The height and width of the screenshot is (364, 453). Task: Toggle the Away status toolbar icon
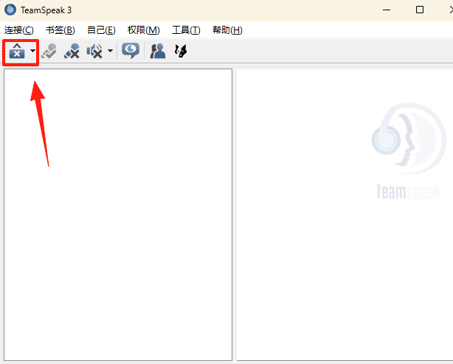click(49, 51)
